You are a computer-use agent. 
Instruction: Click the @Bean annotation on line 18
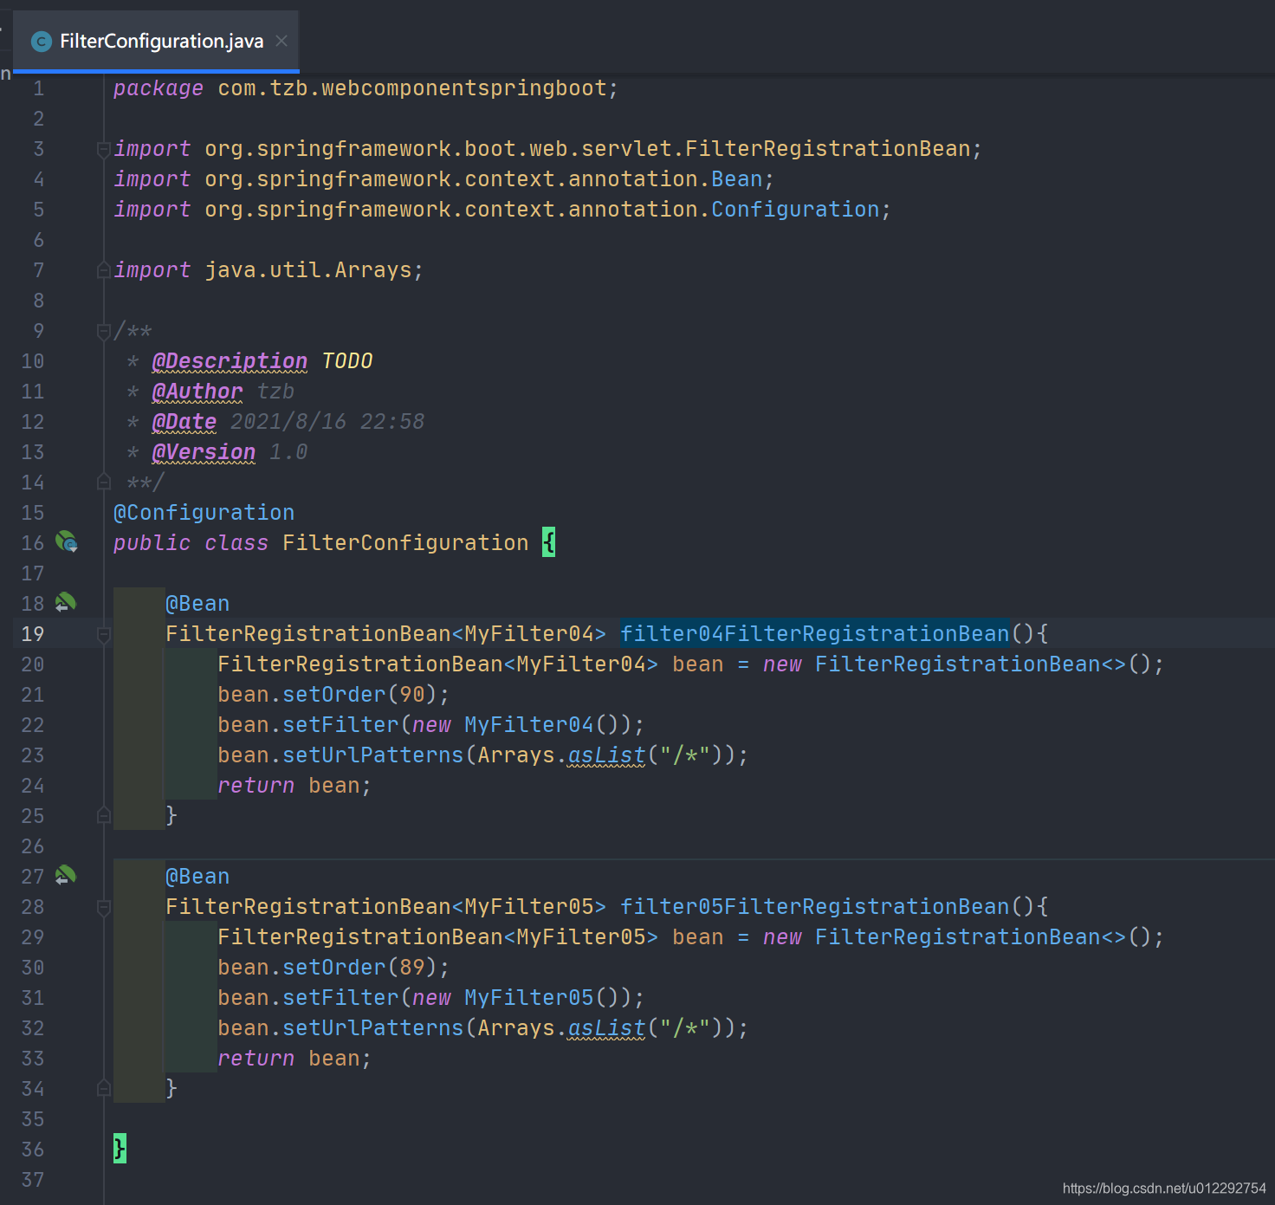pyautogui.click(x=198, y=604)
